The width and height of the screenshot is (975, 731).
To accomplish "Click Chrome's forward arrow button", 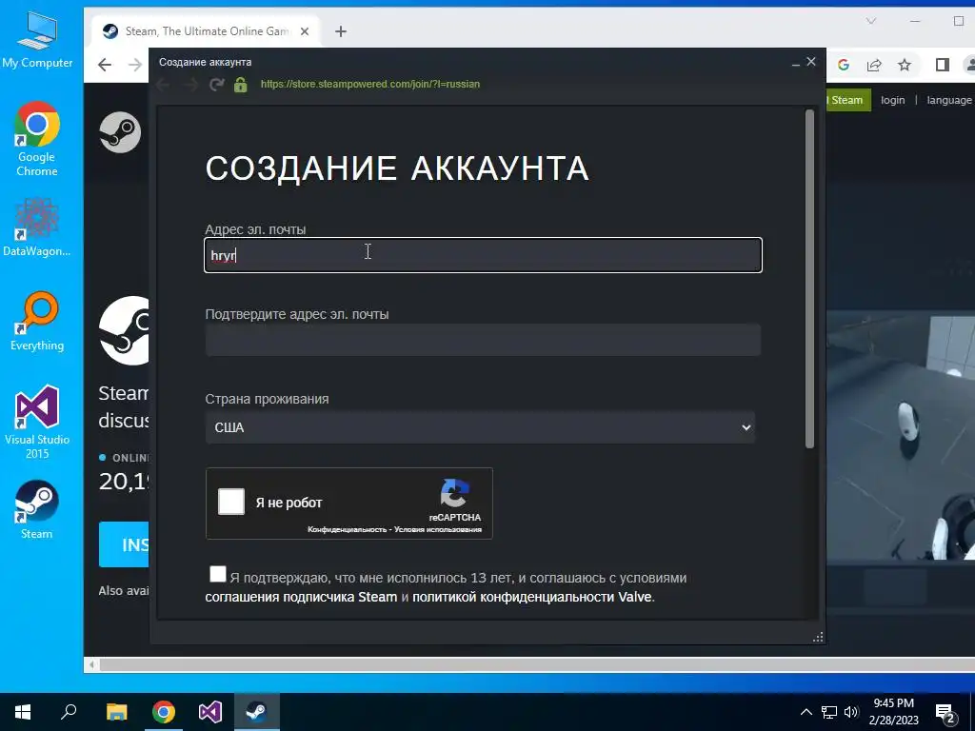I will click(135, 65).
